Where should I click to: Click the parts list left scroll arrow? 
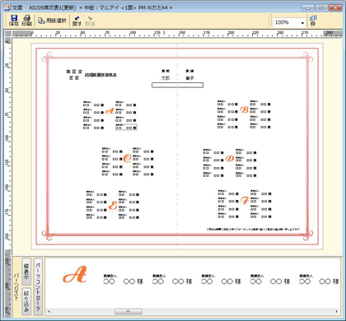click(49, 311)
